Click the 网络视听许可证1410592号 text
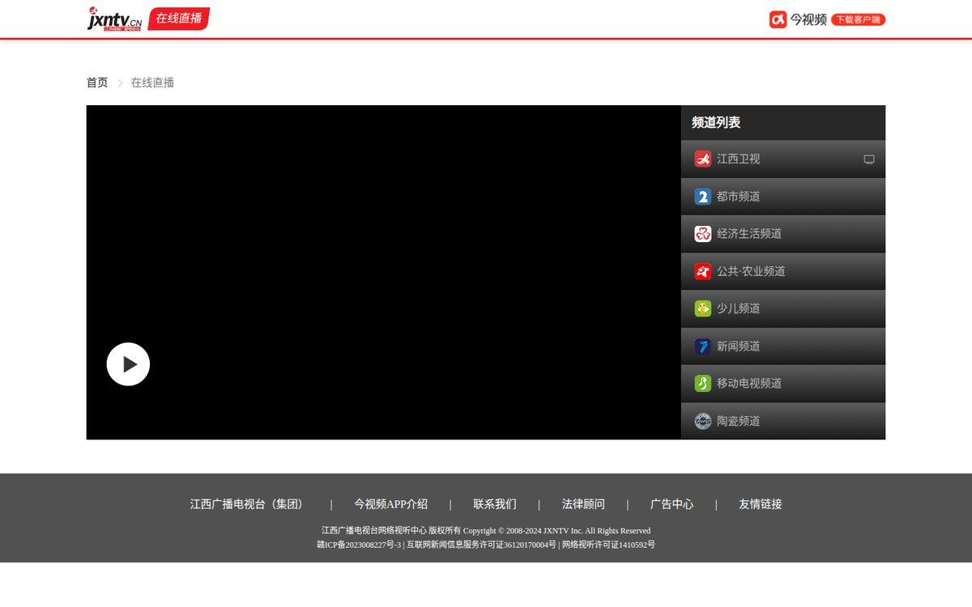Image resolution: width=972 pixels, height=607 pixels. pyautogui.click(x=608, y=545)
